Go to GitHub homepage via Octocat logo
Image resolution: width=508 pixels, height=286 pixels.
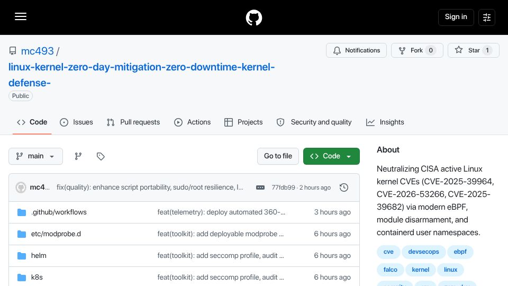253,17
